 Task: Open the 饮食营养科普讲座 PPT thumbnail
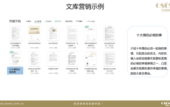coord(91,59)
